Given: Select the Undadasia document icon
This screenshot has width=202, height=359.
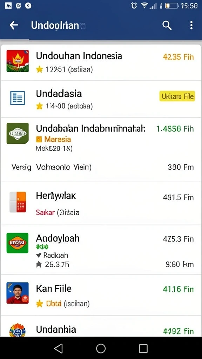Looking at the screenshot, I should tap(18, 98).
